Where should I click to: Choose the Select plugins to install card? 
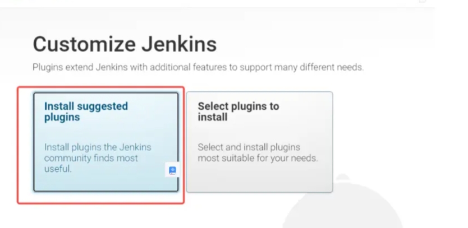click(x=259, y=142)
